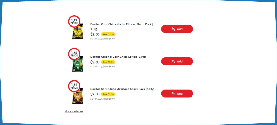Viewport: 277px width, 125px height.
Task: Add Nacho Cheese Doritos to cart
Action: pos(177,29)
